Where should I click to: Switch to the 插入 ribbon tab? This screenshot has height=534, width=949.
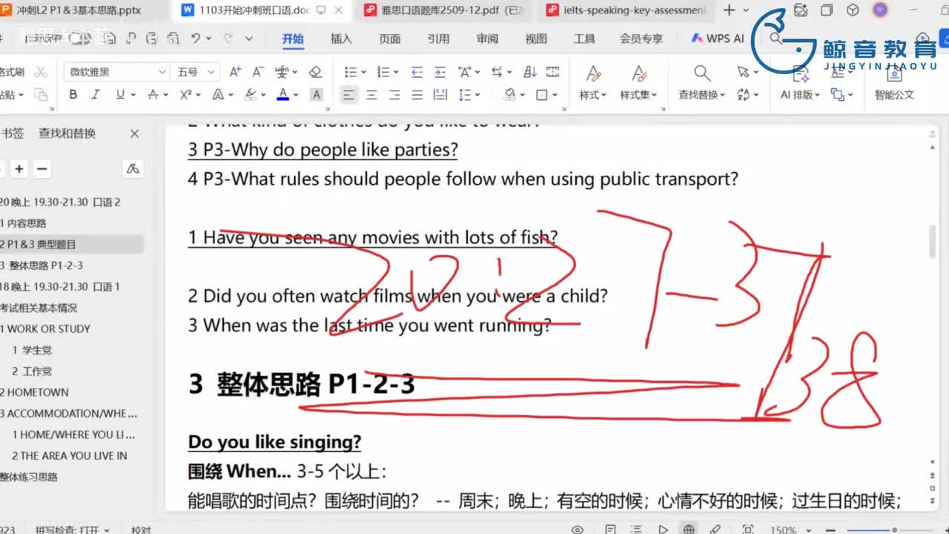[x=341, y=39]
